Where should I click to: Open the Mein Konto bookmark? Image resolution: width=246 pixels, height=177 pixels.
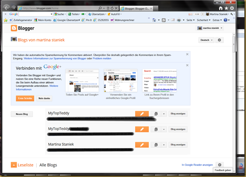[x=43, y=20]
